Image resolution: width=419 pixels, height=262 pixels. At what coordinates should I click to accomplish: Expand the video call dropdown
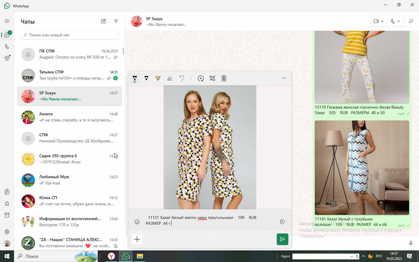379,21
